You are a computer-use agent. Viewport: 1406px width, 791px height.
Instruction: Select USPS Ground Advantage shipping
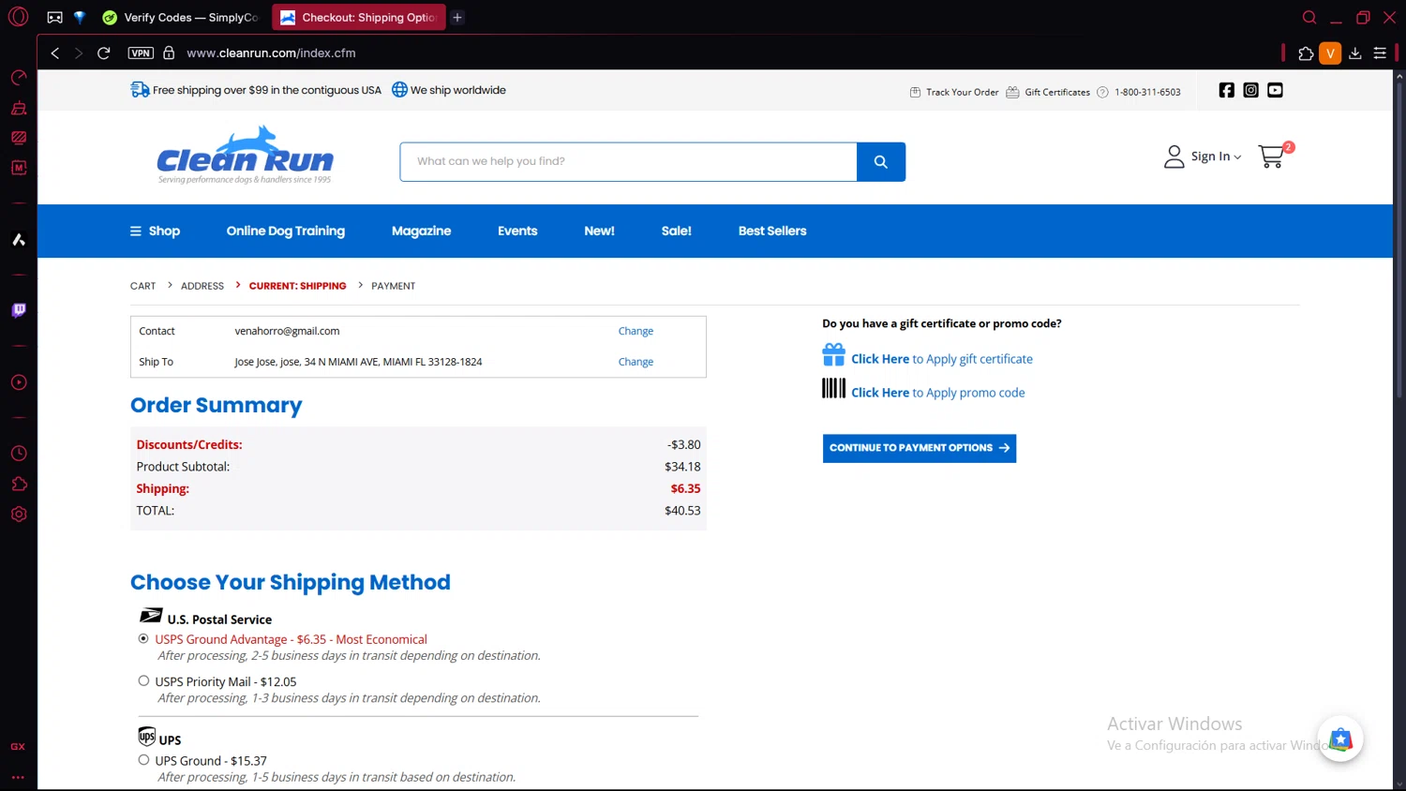click(143, 639)
